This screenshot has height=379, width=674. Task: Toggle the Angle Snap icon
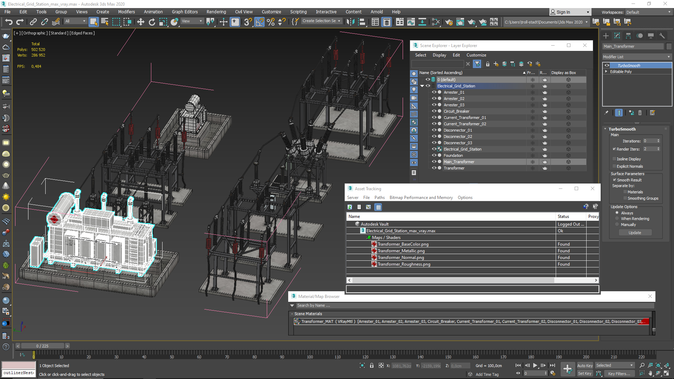point(259,22)
